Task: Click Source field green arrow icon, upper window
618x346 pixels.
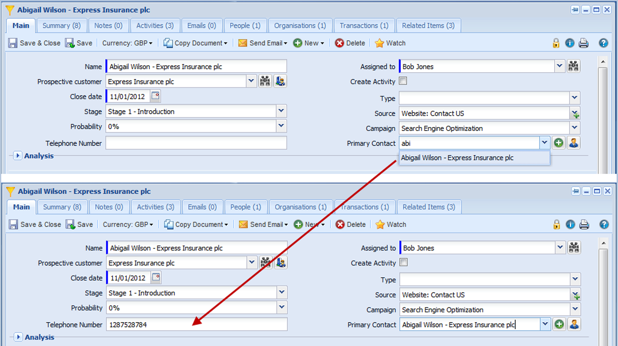Action: pyautogui.click(x=575, y=113)
